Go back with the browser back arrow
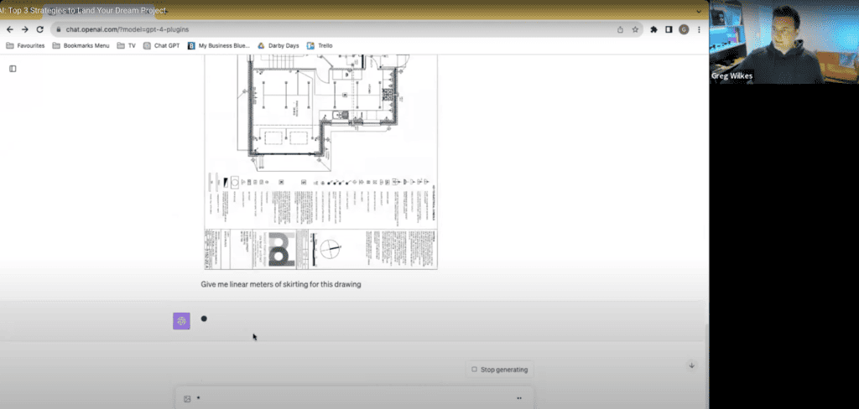Image resolution: width=859 pixels, height=409 pixels. (x=10, y=29)
